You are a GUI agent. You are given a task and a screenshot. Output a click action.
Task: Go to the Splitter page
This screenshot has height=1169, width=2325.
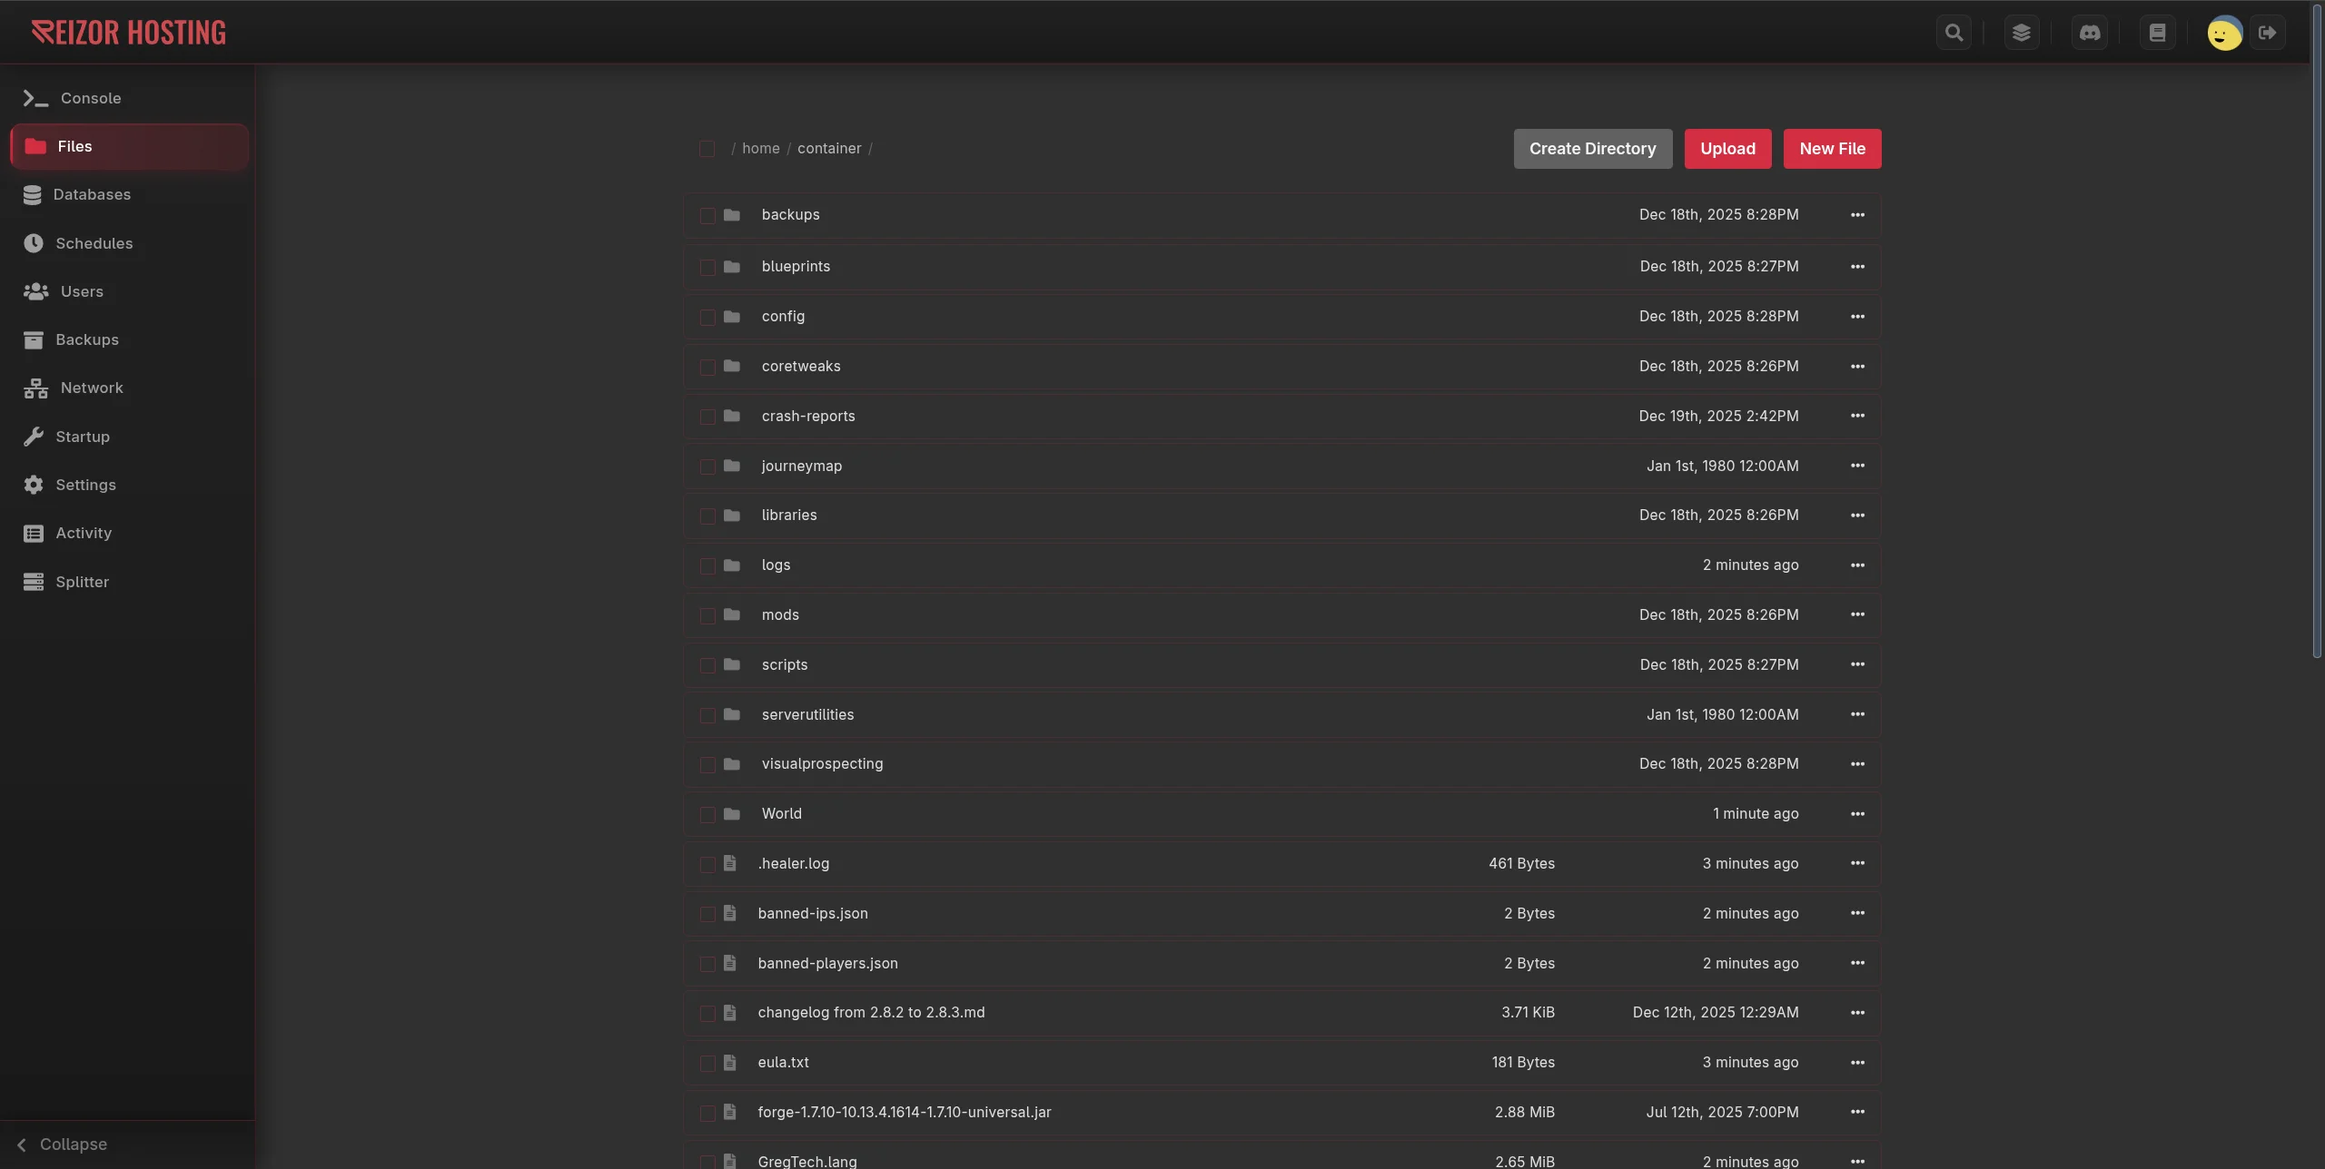82,582
